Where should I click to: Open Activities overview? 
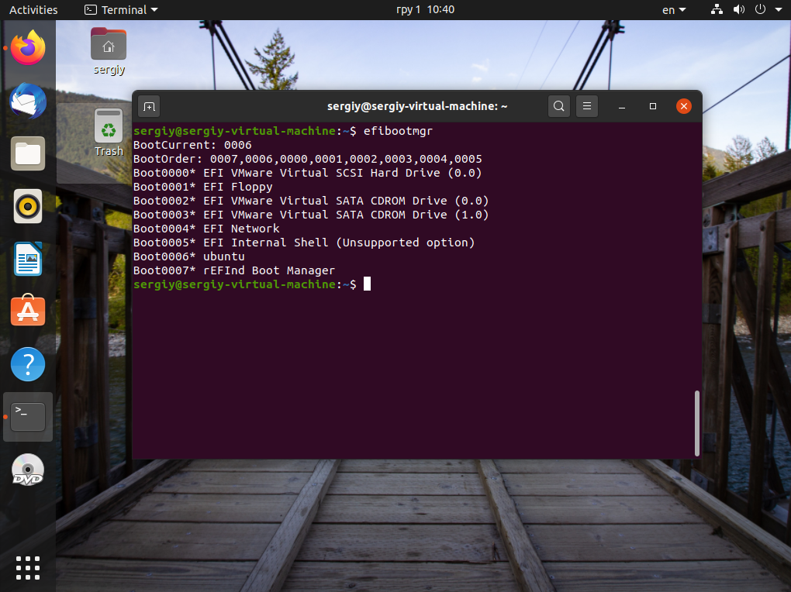point(33,9)
